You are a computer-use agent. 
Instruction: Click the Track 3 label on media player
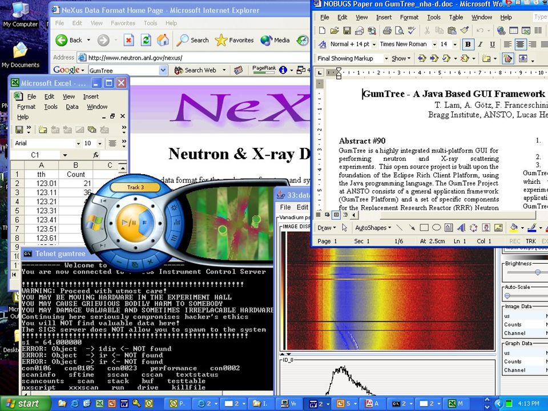[x=135, y=187]
